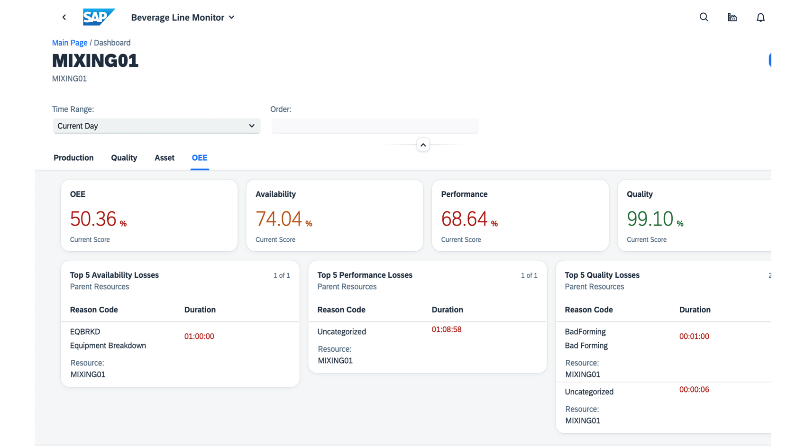The height and width of the screenshot is (447, 805).
Task: Select the OEE tab
Action: tap(199, 158)
